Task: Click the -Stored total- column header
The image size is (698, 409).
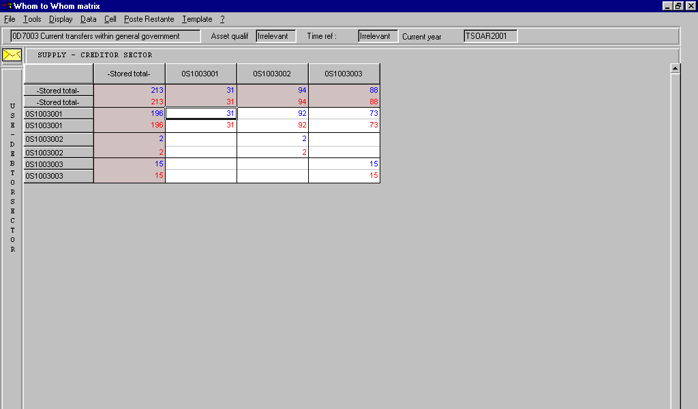Action: pos(129,74)
